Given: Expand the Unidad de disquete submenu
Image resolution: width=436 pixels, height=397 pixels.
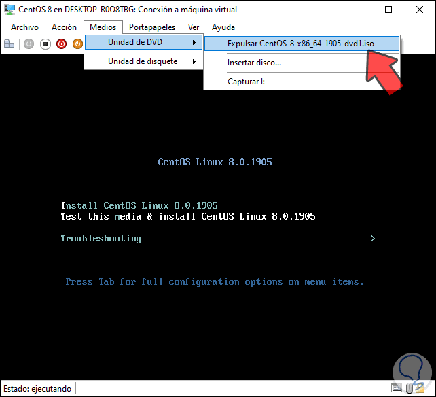Looking at the screenshot, I should point(143,61).
